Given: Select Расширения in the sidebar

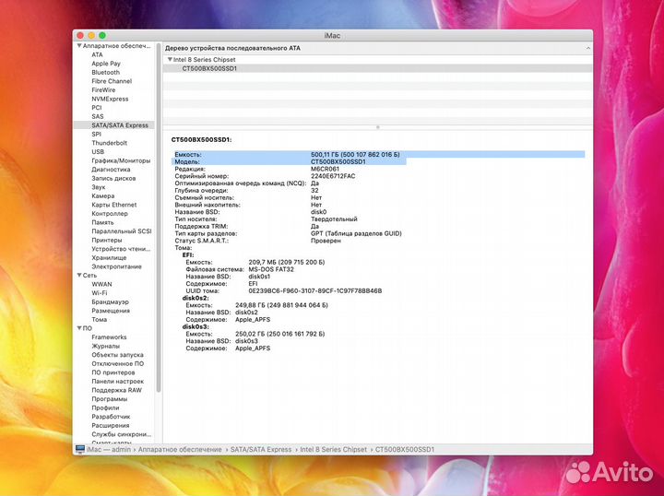Looking at the screenshot, I should [x=110, y=425].
